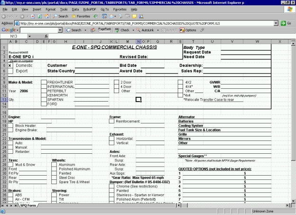Click the Forward navigation arrow
This screenshot has width=296, height=215.
[22, 17]
